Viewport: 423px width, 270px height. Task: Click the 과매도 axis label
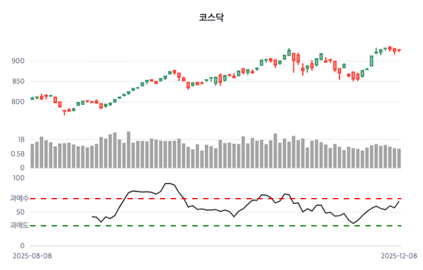tap(19, 226)
